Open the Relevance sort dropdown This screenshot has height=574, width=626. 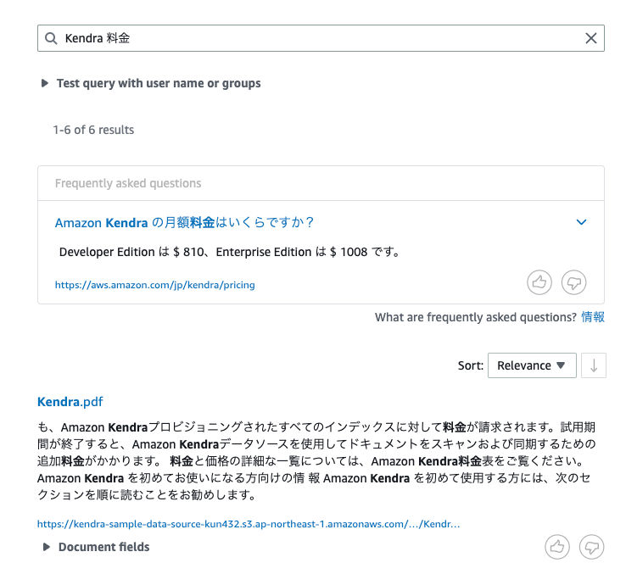532,365
